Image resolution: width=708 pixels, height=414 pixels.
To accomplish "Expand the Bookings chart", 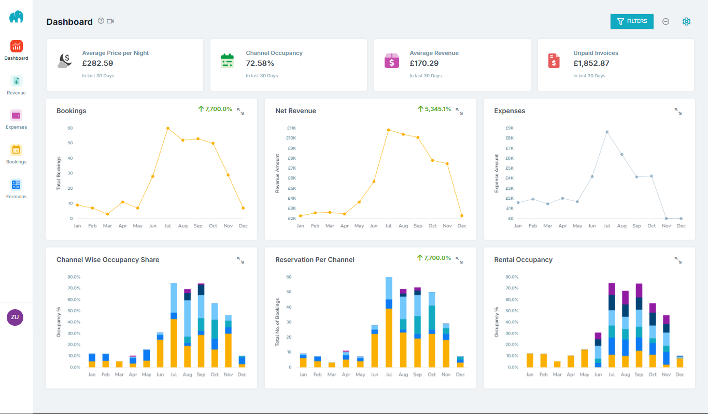I will tap(240, 111).
